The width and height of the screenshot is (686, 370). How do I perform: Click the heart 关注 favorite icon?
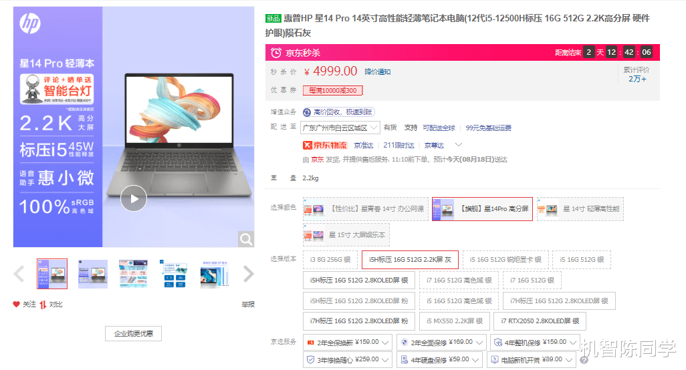[x=17, y=304]
